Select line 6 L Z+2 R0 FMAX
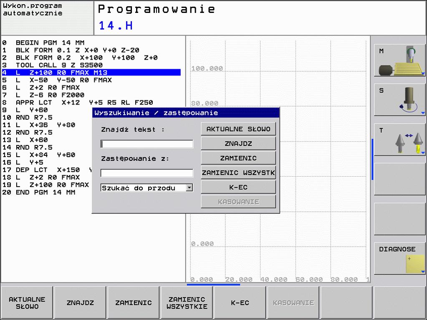 point(41,87)
